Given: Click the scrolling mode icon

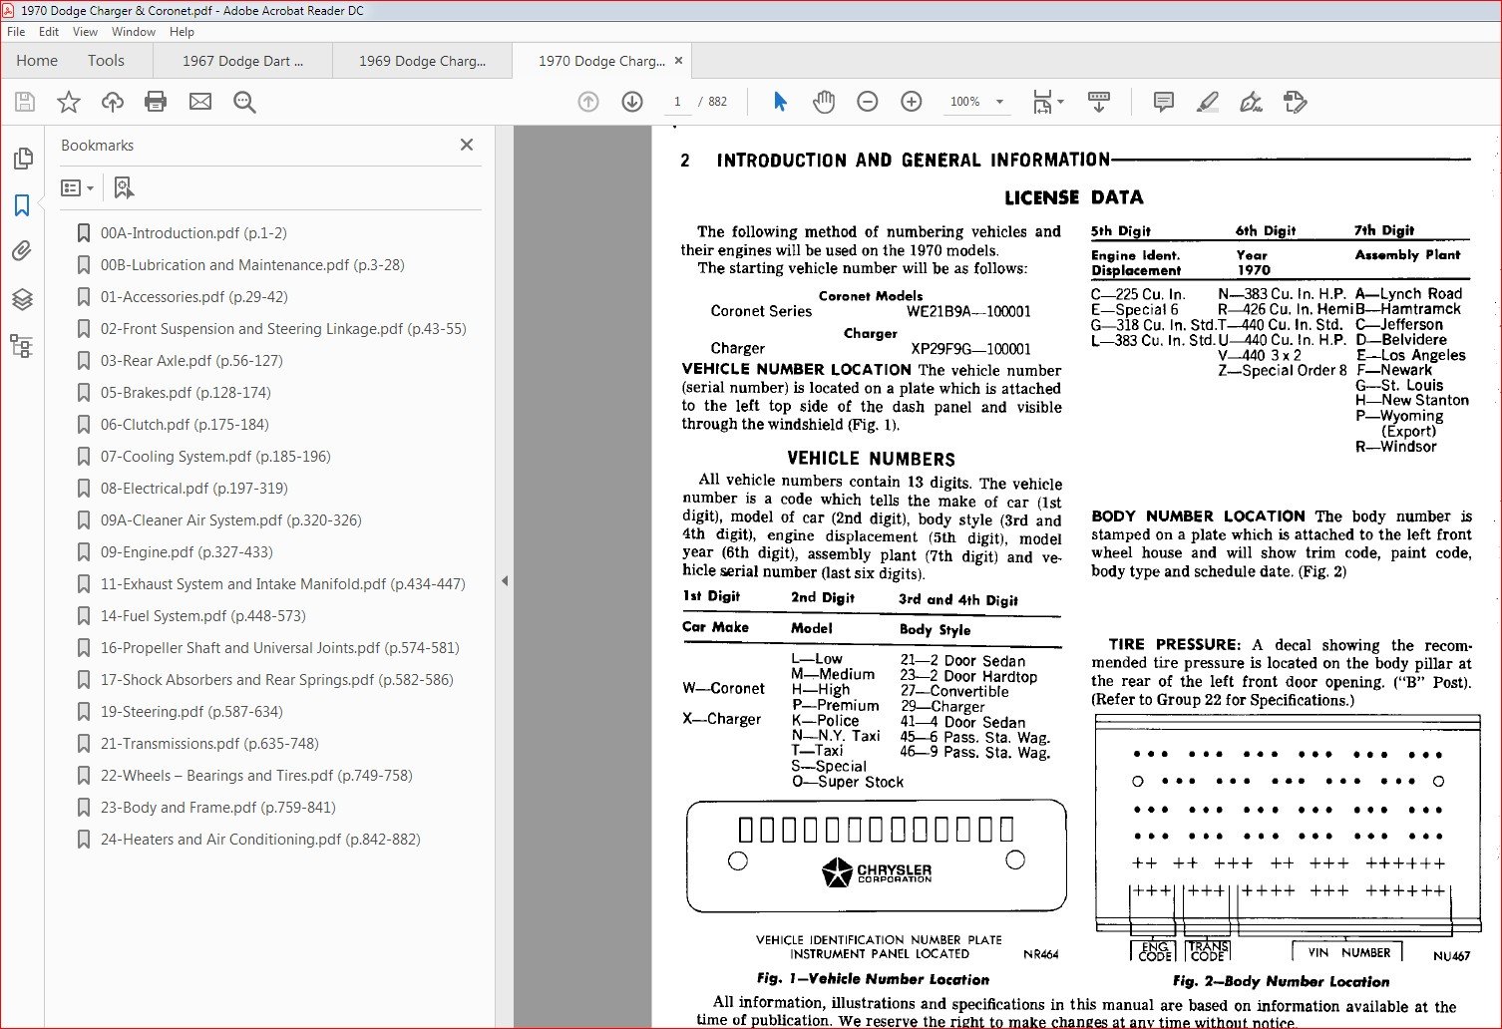Looking at the screenshot, I should coord(1099,102).
